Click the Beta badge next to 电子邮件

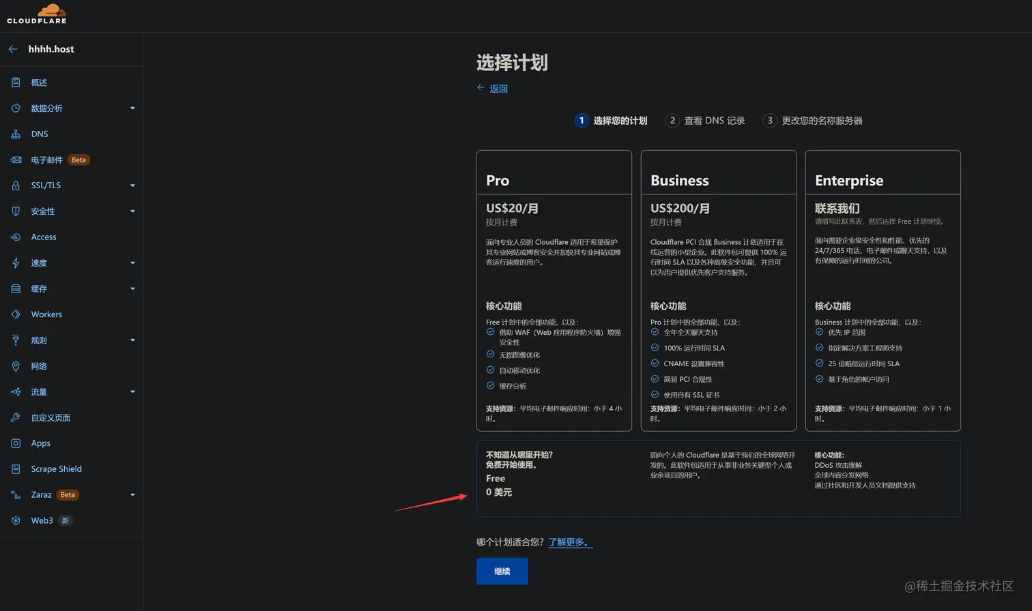click(78, 160)
